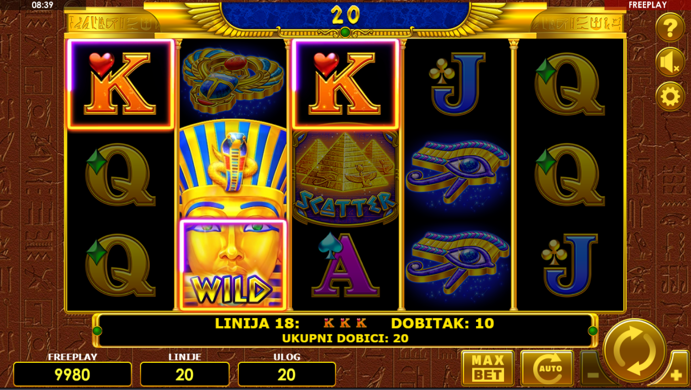Click the highlighted K in first reel
The height and width of the screenshot is (390, 691).
121,84
